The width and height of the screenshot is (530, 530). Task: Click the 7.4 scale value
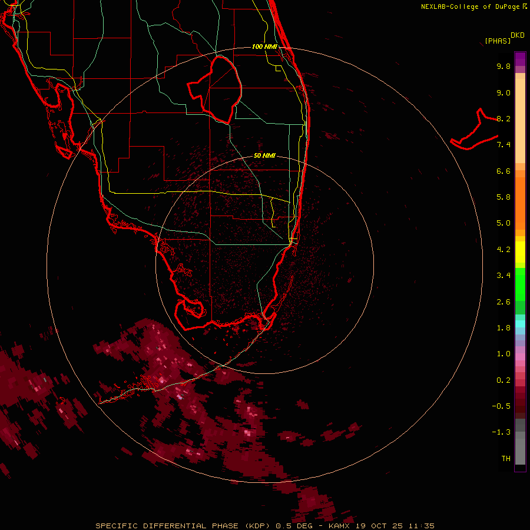[503, 145]
